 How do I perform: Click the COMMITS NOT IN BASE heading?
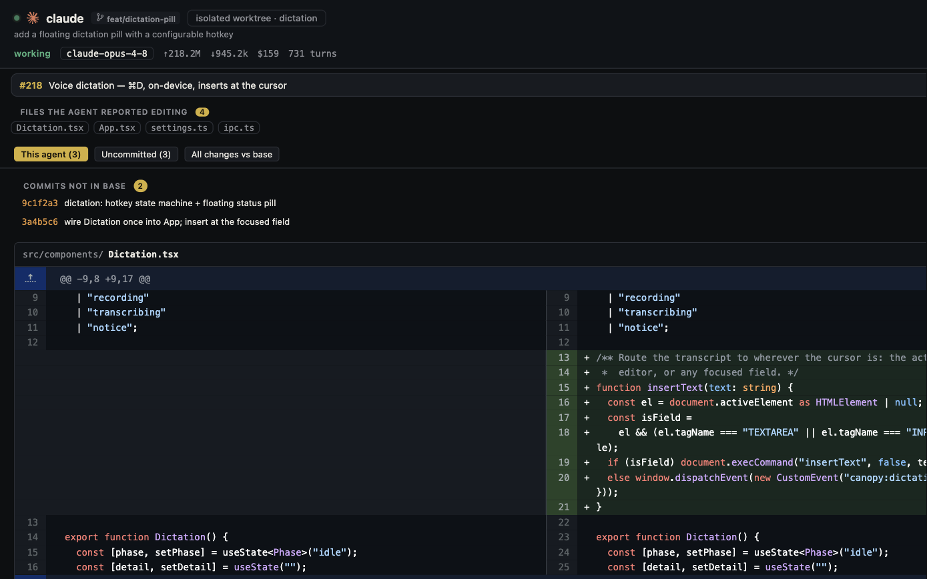click(x=75, y=186)
